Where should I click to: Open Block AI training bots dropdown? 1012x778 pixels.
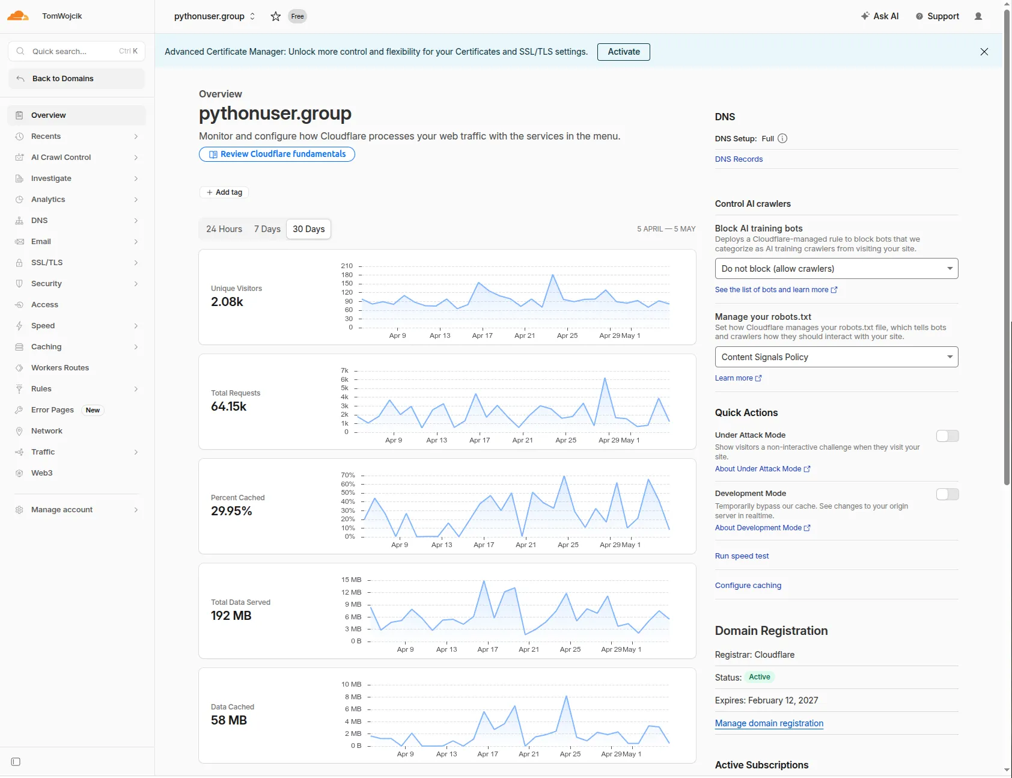coord(836,269)
